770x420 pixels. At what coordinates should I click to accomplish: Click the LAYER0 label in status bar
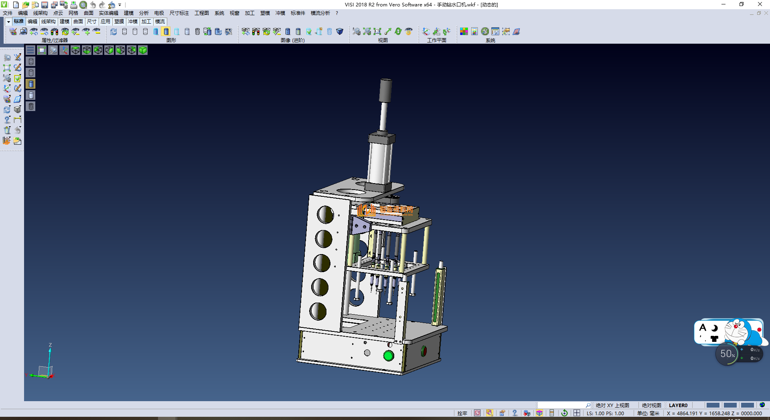pyautogui.click(x=678, y=405)
